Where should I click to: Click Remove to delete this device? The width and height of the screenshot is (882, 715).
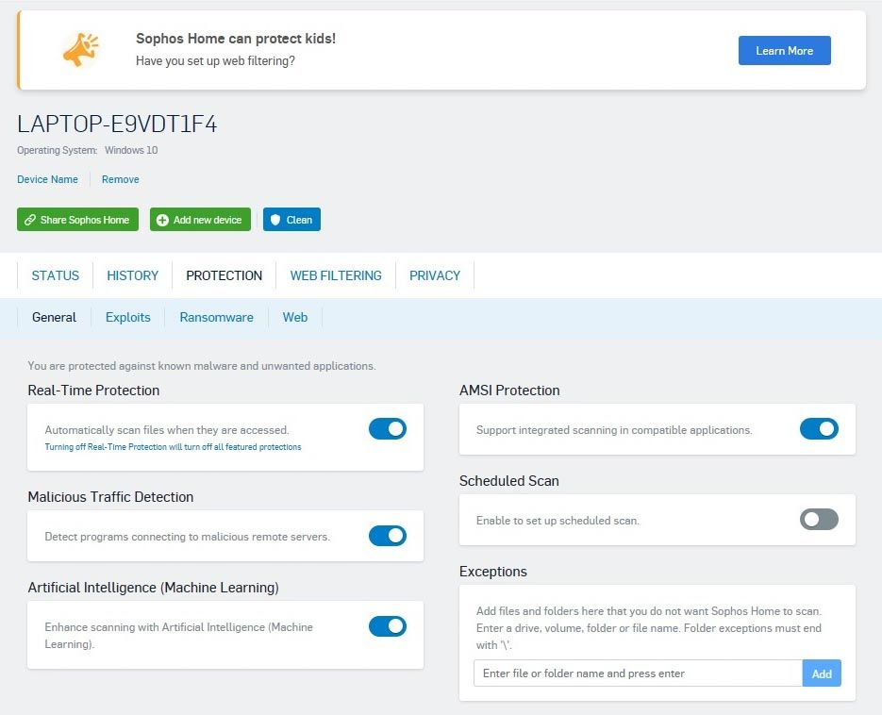tap(120, 179)
